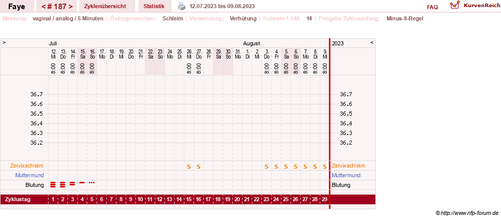This screenshot has height=219, width=501.
Task: Click the S mucus mark on 7. Mo
Action: click(x=305, y=167)
